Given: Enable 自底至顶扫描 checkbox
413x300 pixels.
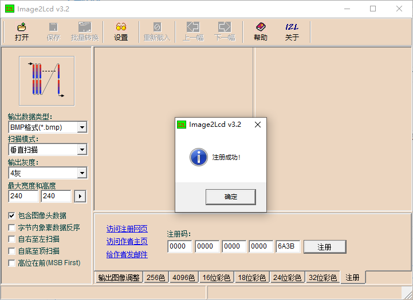Looking at the screenshot, I should (11, 251).
